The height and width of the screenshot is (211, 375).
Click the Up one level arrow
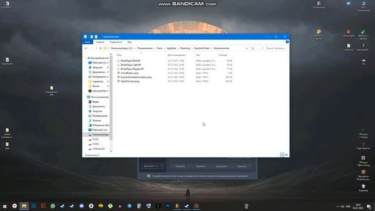[x=100, y=48]
